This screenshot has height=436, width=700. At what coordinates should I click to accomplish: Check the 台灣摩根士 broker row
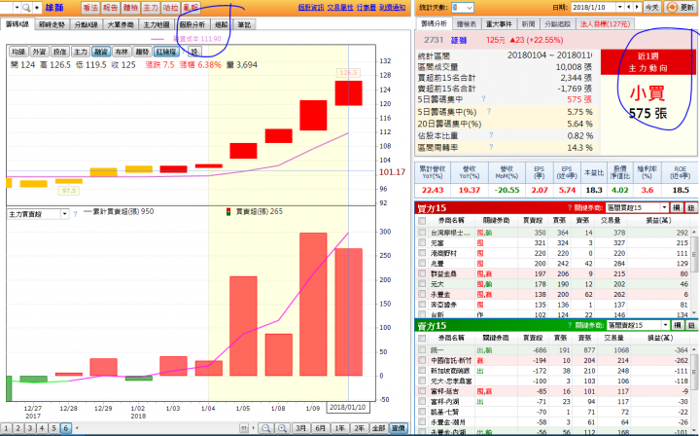tap(422, 233)
